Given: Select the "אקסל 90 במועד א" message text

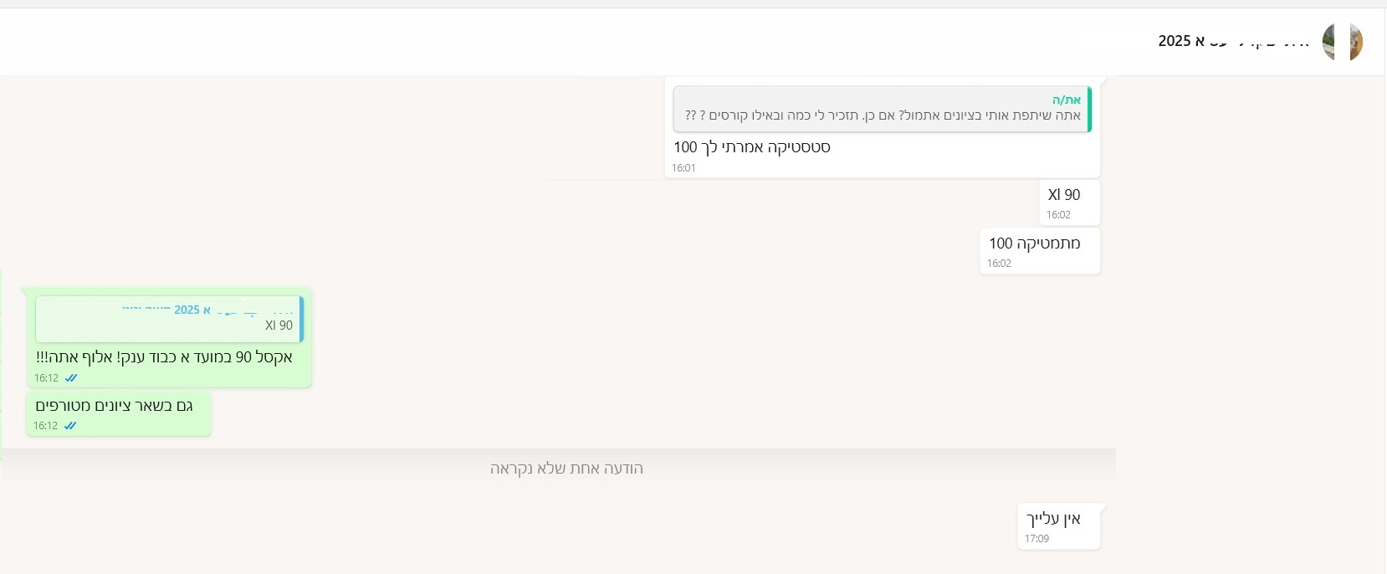Looking at the screenshot, I should 164,357.
